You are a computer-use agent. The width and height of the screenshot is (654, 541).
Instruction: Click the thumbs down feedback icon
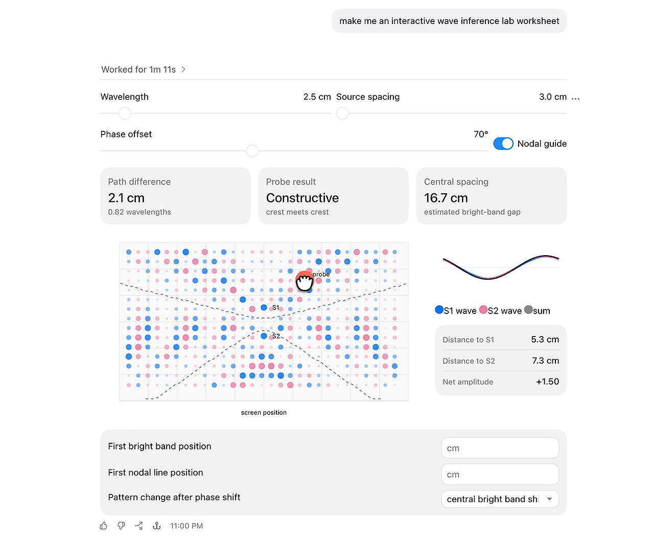coord(121,526)
